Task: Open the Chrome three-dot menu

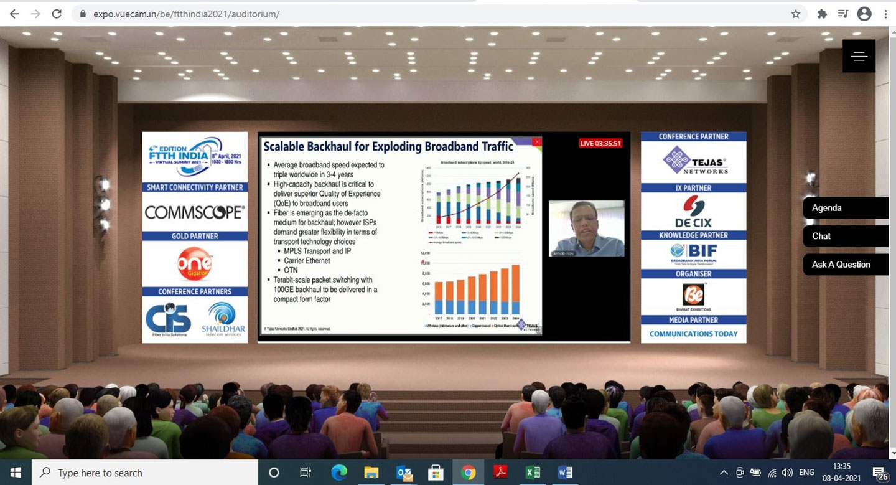Action: [885, 14]
